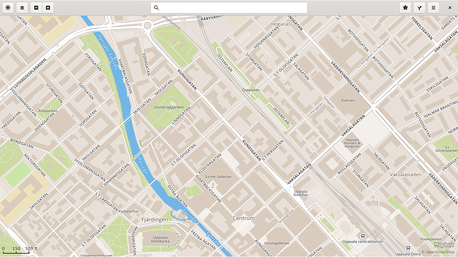This screenshot has height=257, width=458.
Task: Click the current location button
Action: 8,8
